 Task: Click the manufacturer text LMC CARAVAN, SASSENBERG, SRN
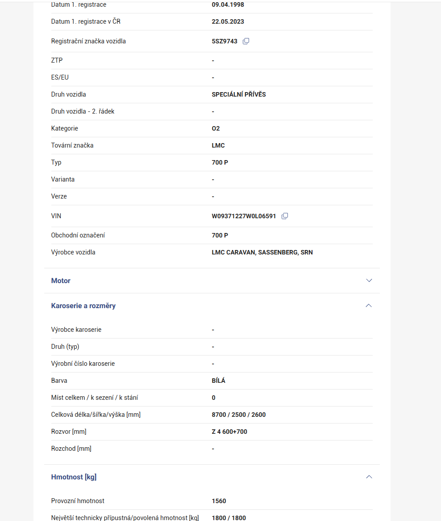tap(262, 253)
